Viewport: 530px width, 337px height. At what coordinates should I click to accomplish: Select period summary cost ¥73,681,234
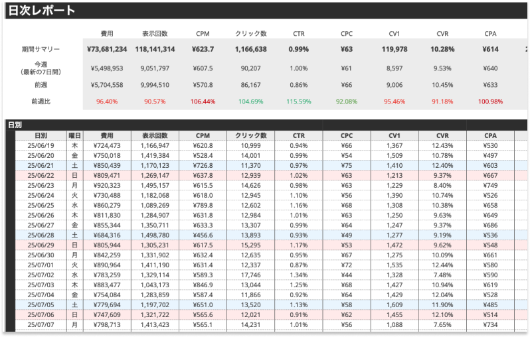click(x=107, y=49)
